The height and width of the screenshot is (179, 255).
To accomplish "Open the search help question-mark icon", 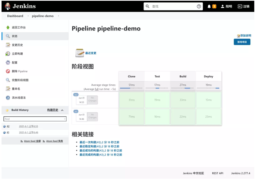I will [199, 7].
